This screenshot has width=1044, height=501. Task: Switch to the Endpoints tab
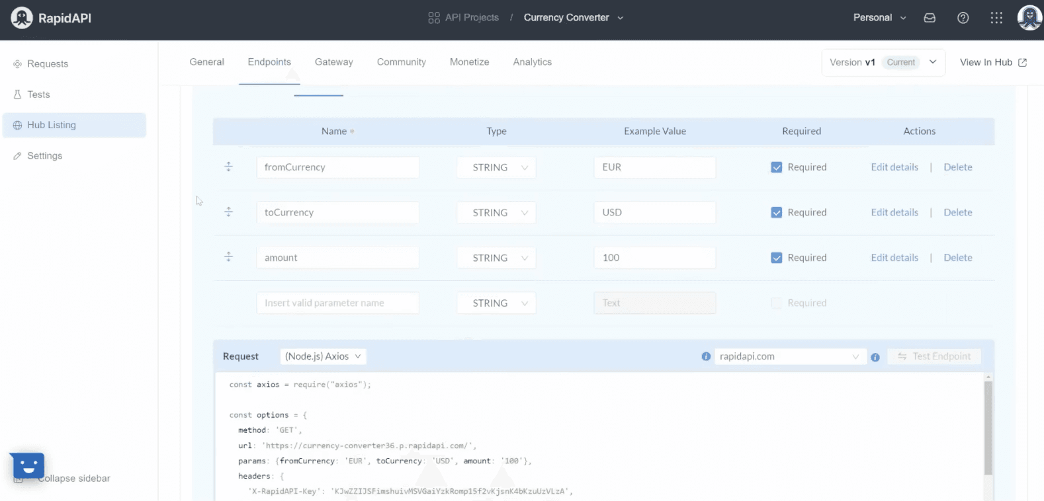pos(269,62)
